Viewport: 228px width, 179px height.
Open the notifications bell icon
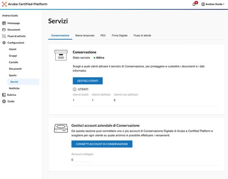[194, 4]
